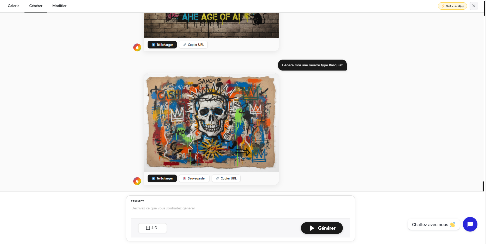
Task: Select the Générer tab
Action: pyautogui.click(x=36, y=6)
